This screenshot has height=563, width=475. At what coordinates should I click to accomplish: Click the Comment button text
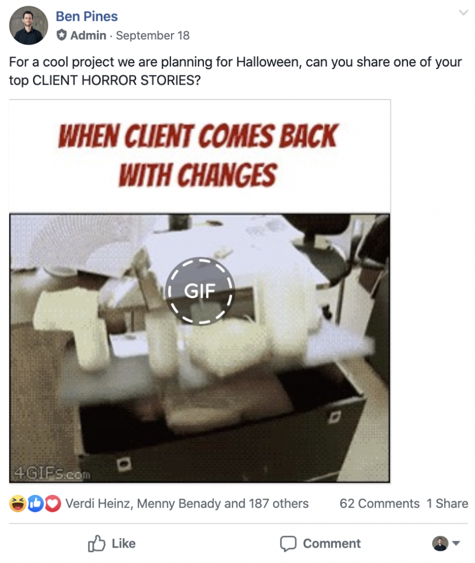pos(332,544)
